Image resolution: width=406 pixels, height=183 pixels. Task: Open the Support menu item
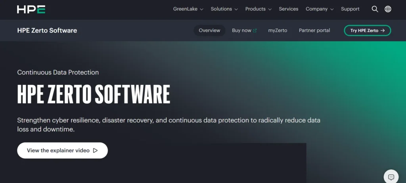point(350,9)
